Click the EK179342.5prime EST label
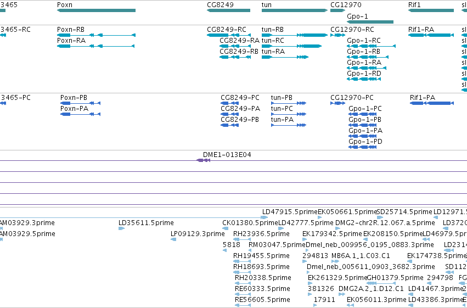467x308 pixels. (332, 234)
